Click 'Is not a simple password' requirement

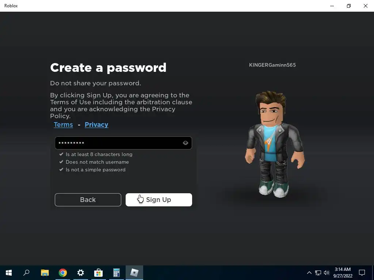[x=95, y=170]
